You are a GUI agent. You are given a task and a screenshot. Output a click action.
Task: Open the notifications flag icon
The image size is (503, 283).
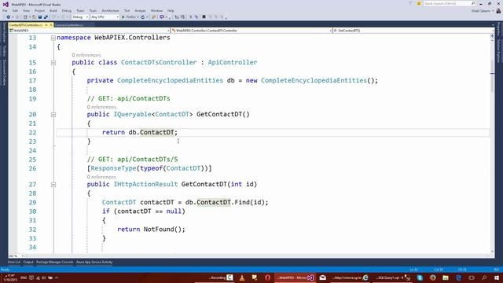click(x=419, y=3)
